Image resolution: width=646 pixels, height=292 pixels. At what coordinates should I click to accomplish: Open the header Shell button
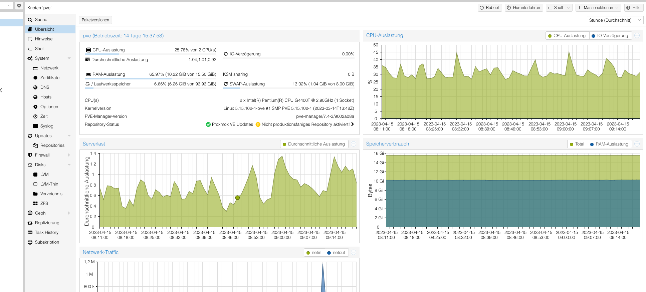pyautogui.click(x=556, y=8)
